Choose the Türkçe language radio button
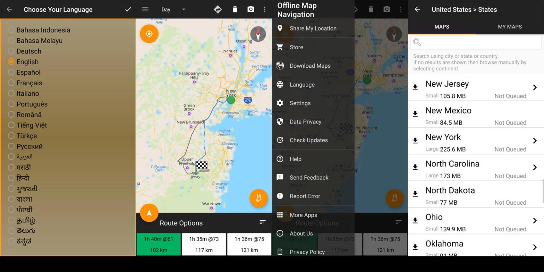Screen dimensions: 544x272 tap(11, 136)
